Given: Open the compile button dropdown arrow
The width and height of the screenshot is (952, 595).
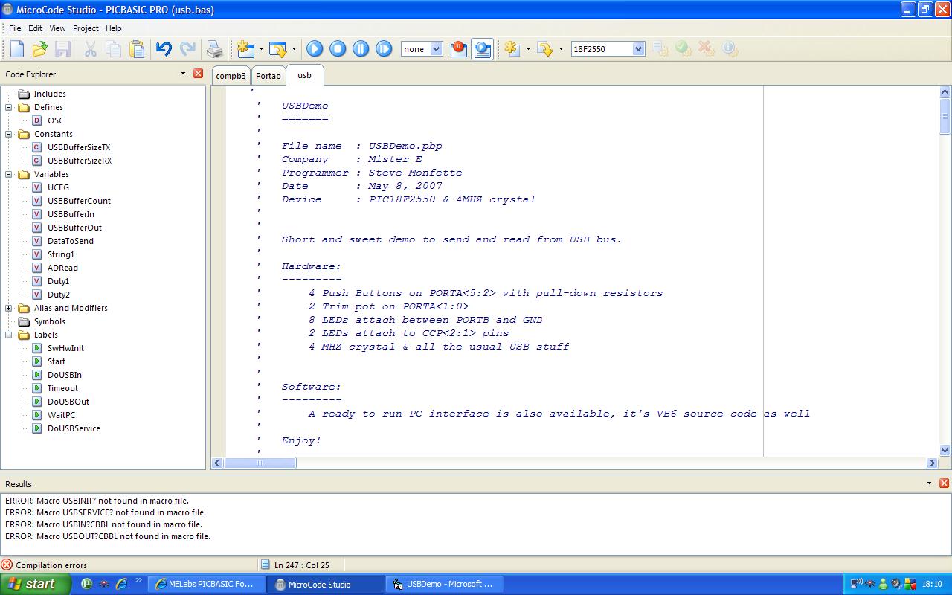Looking at the screenshot, I should coord(261,49).
